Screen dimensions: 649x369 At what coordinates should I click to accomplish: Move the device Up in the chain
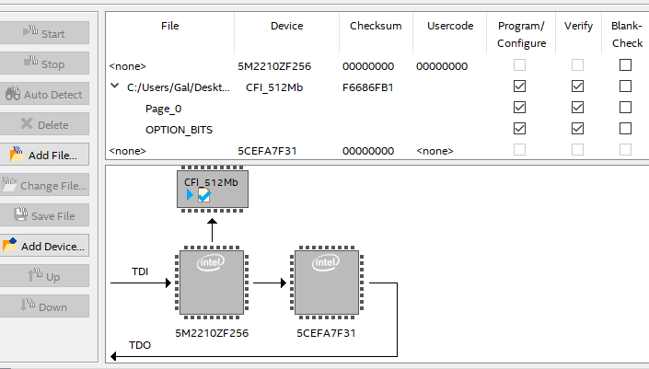44,276
